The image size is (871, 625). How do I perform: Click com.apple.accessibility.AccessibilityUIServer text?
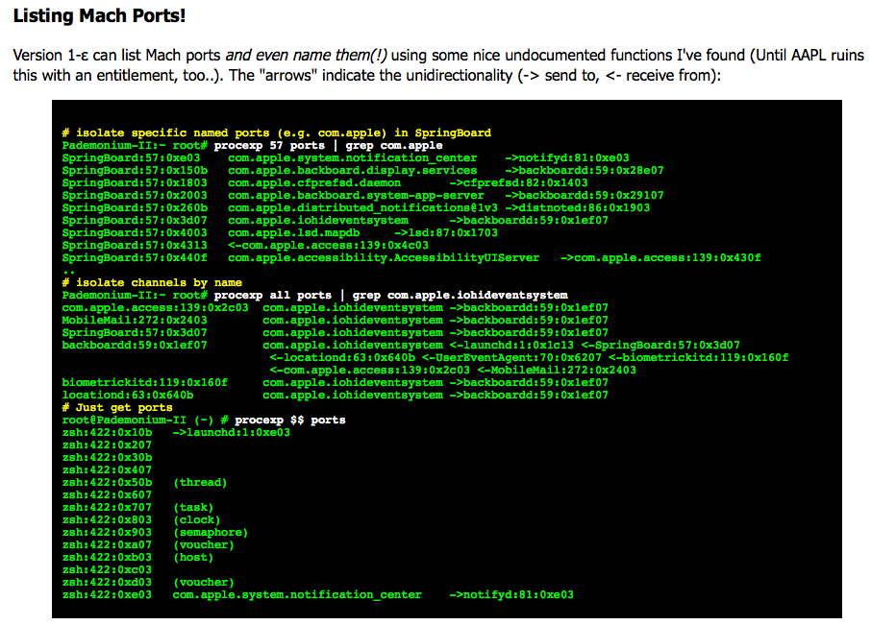[x=384, y=258]
